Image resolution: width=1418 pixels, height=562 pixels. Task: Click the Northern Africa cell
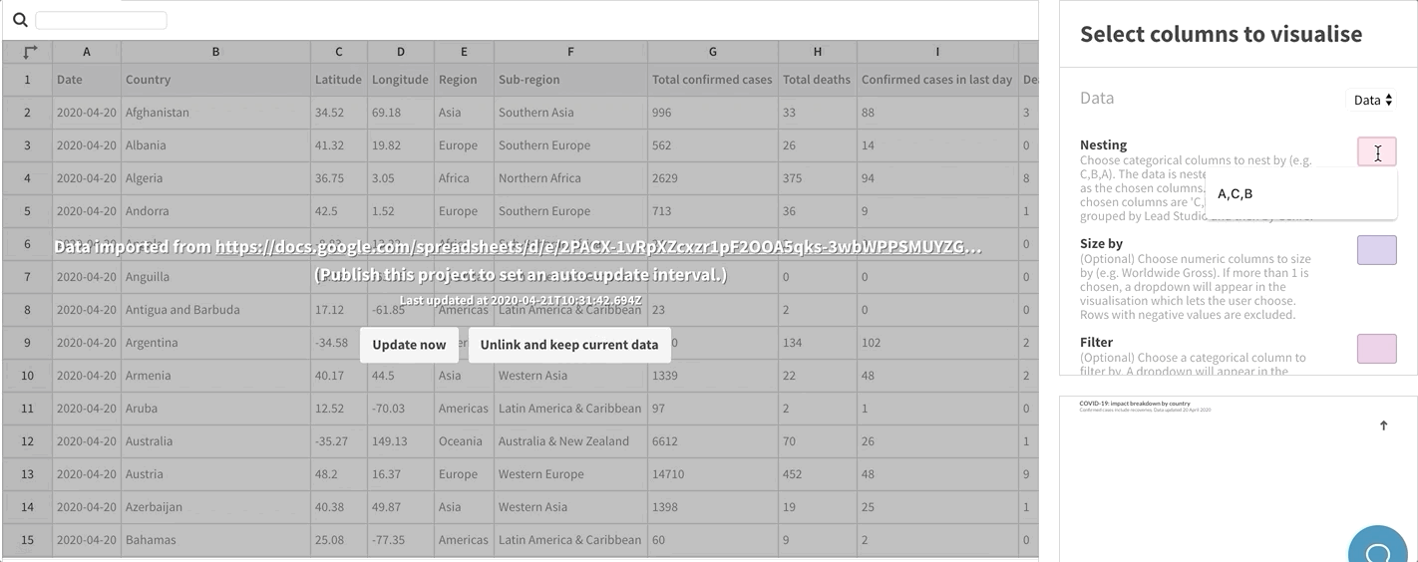[x=571, y=178]
